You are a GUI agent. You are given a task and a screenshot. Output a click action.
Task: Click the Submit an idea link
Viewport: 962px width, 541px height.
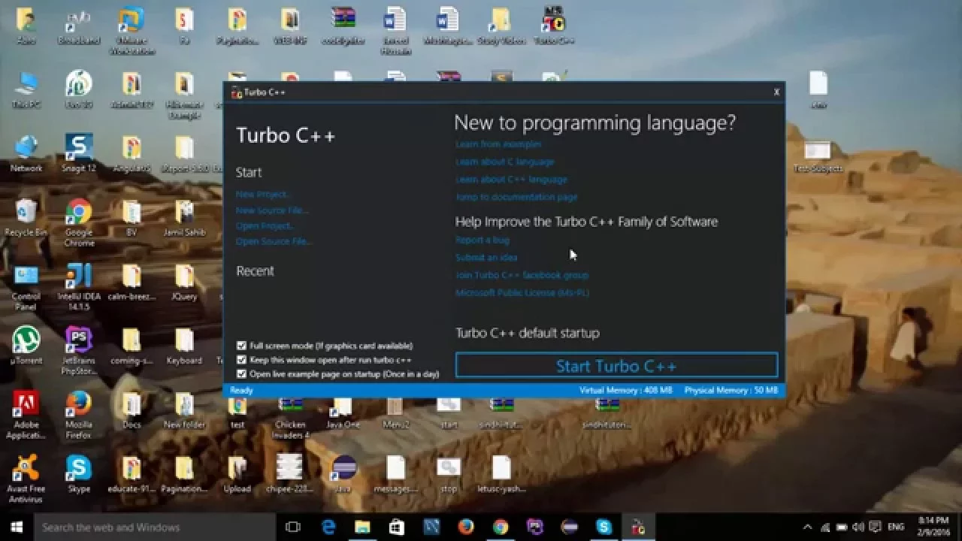(x=486, y=257)
